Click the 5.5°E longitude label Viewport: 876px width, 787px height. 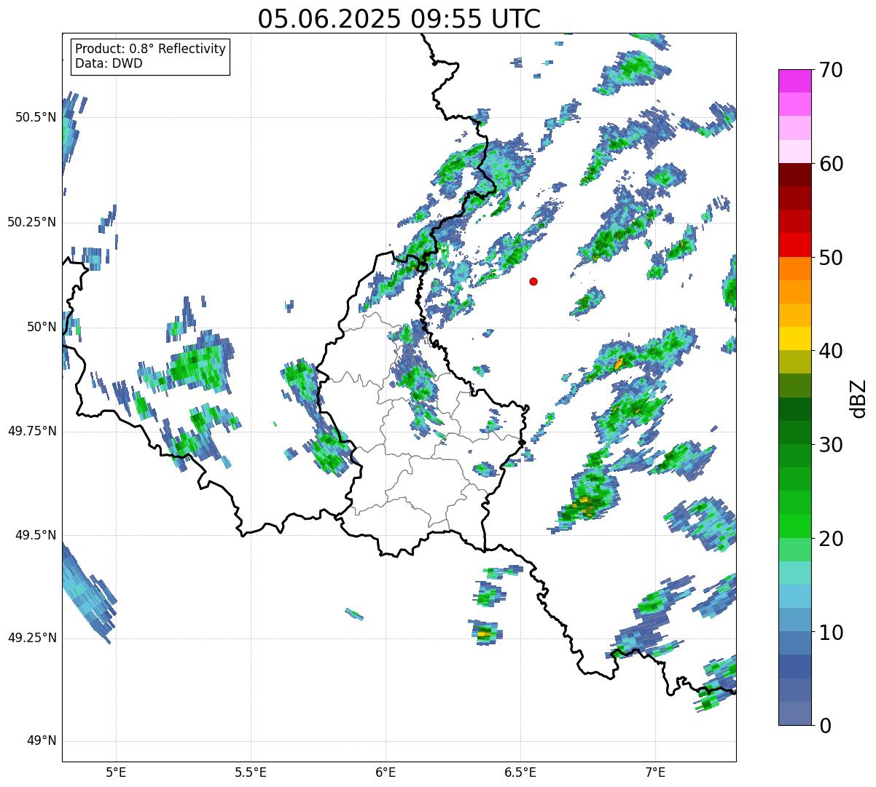coord(251,772)
